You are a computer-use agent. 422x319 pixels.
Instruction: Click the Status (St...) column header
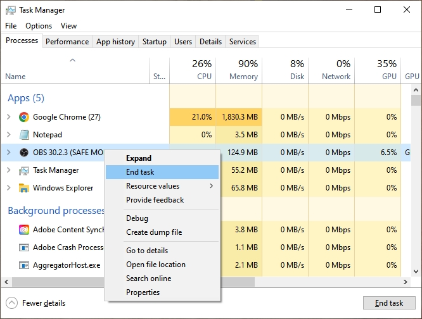point(159,70)
